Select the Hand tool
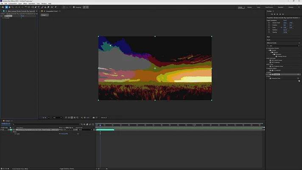 pos(9,7)
